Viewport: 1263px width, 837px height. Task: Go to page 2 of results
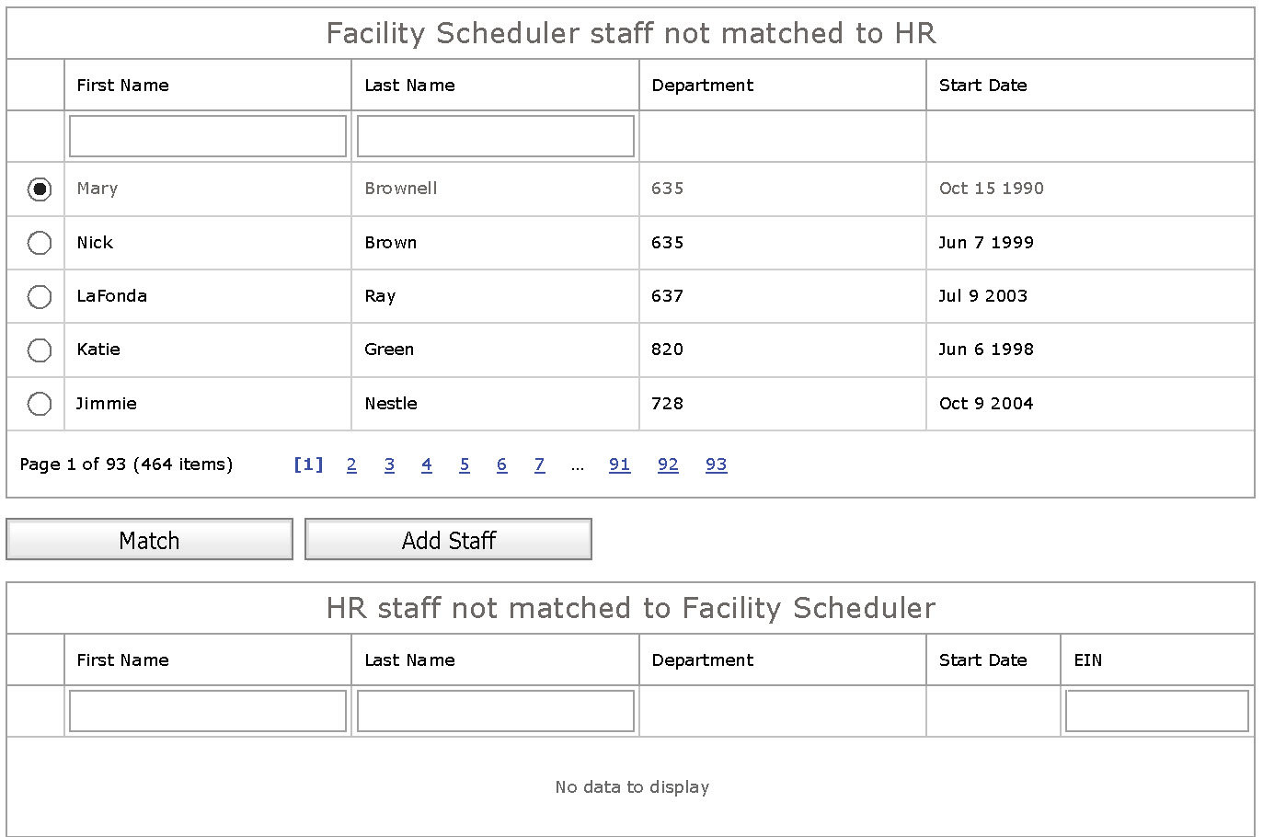(351, 464)
